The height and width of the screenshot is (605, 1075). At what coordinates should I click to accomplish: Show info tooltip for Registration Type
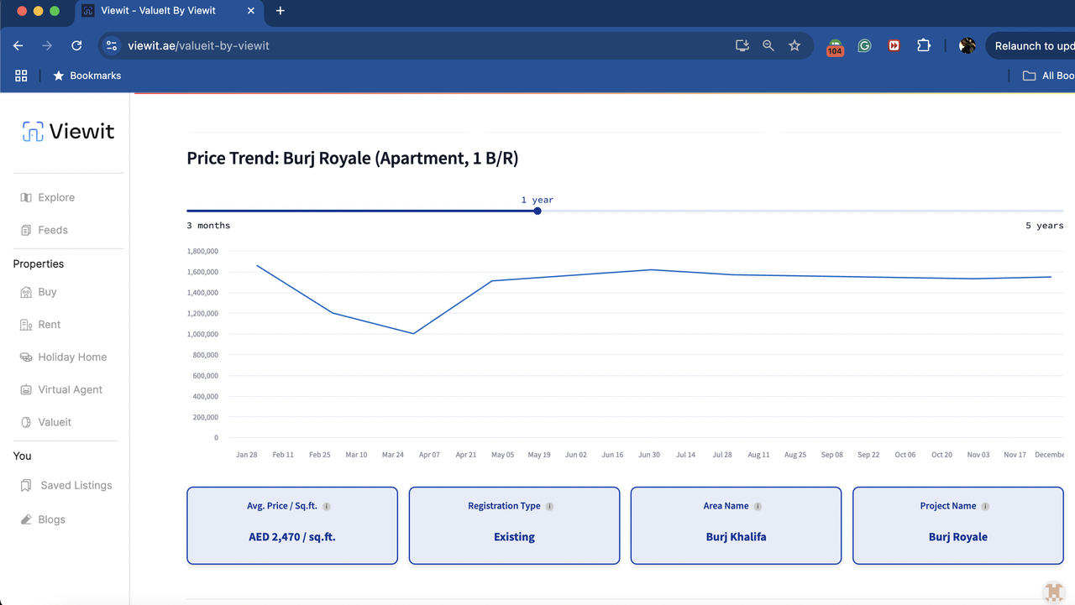pyautogui.click(x=550, y=507)
